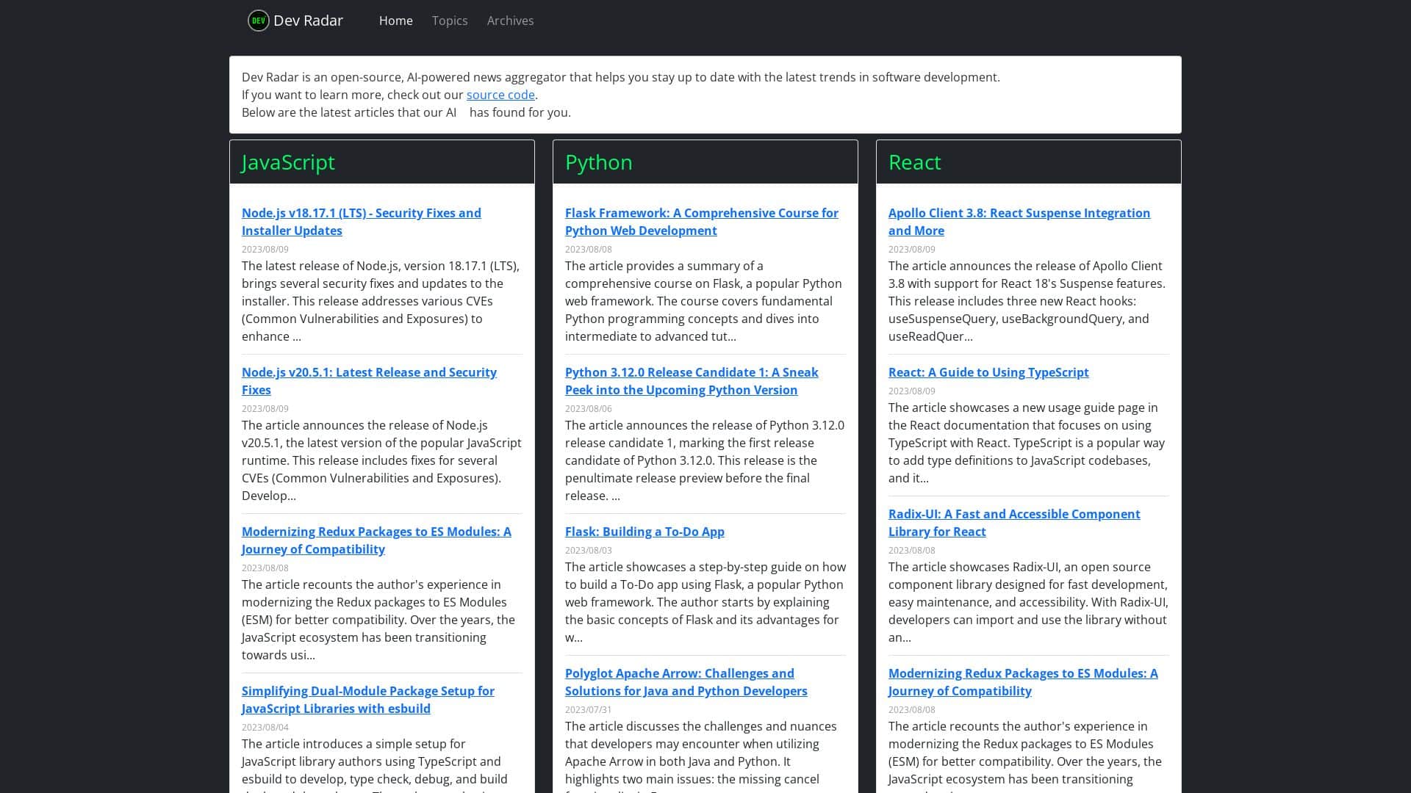Screen dimensions: 1411x793
Task: Open Simplifying Dual-Module Package Setup article
Action: click(367, 699)
